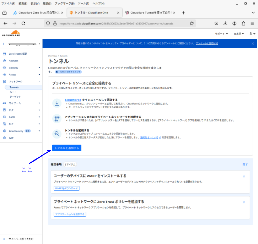The height and width of the screenshot is (244, 258).
Task: Expand the ログ sidebar section
Action: click(x=39, y=110)
